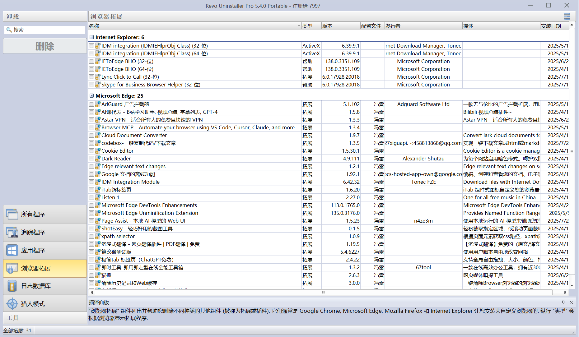The width and height of the screenshot is (579, 337).
Task: Click the vertical scrollbar up arrow
Action: pos(572,25)
